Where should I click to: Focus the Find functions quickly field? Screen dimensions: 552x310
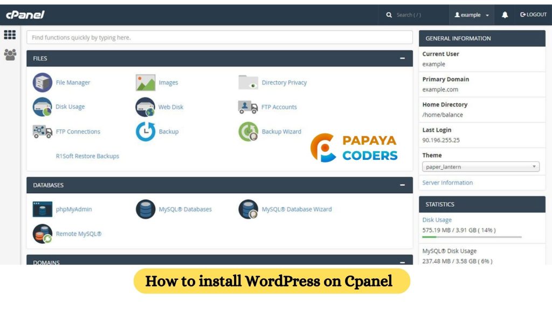click(220, 37)
